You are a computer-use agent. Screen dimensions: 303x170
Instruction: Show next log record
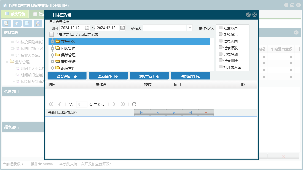click(174, 113)
